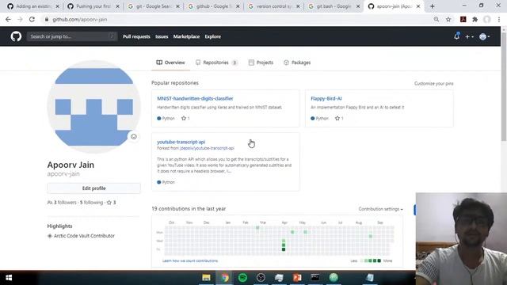Open the 5 following link
This screenshot has width=507, height=285.
point(92,203)
